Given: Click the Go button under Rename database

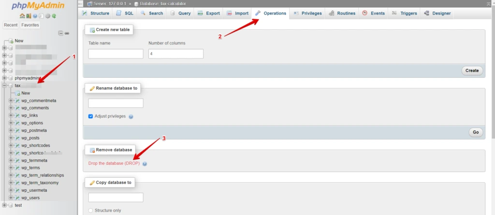Looking at the screenshot, I should [476, 132].
